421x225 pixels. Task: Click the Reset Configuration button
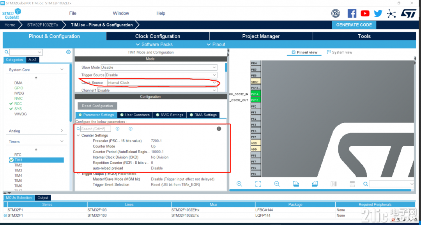[97, 106]
